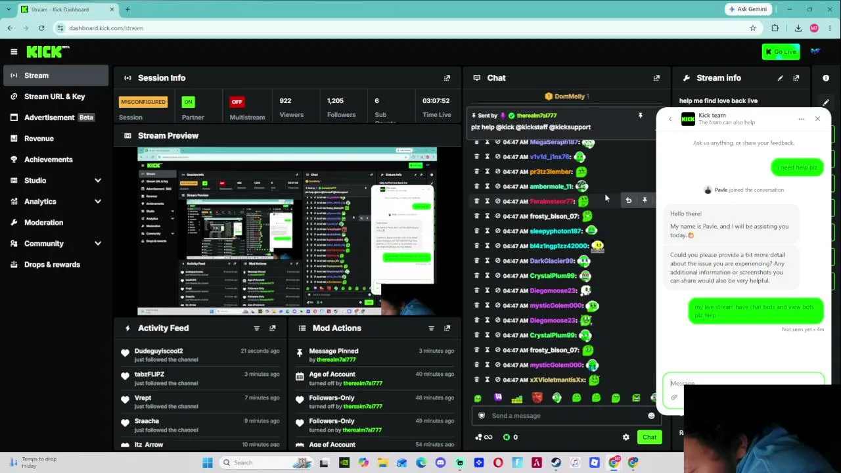Open Drops & rewards
Image resolution: width=841 pixels, height=473 pixels.
(55, 265)
